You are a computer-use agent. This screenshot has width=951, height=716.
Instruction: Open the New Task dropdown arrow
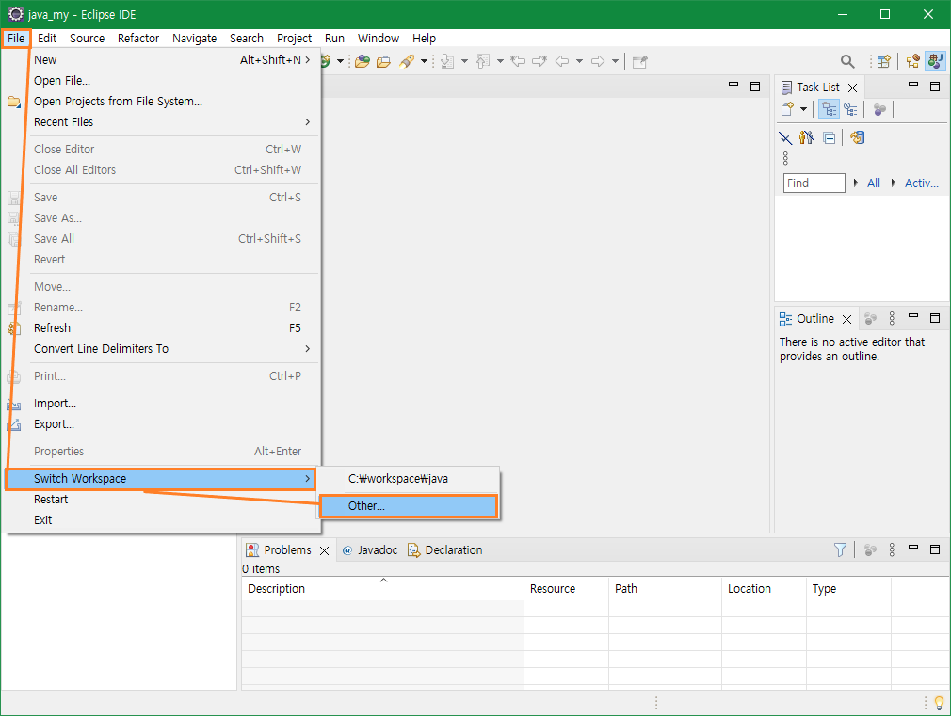803,110
